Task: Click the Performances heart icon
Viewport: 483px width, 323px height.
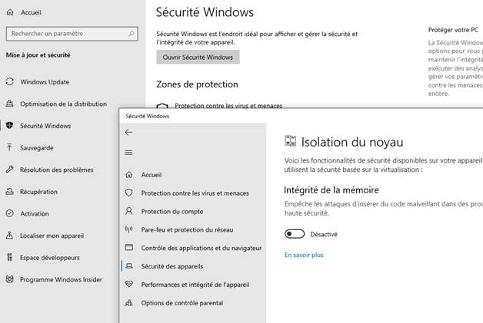Action: [x=128, y=285]
